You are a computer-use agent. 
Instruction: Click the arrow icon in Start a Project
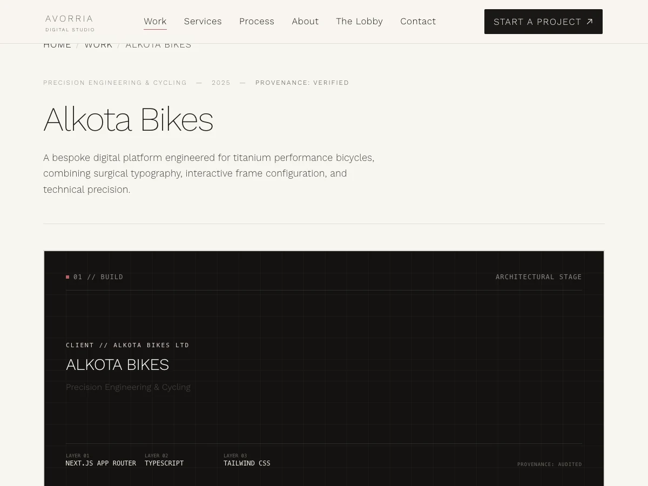590,22
